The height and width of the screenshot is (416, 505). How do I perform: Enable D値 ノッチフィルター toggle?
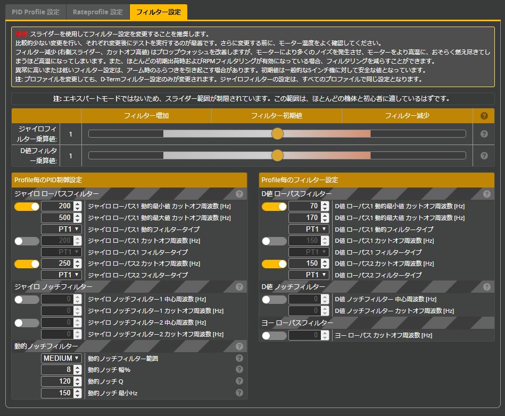click(274, 300)
